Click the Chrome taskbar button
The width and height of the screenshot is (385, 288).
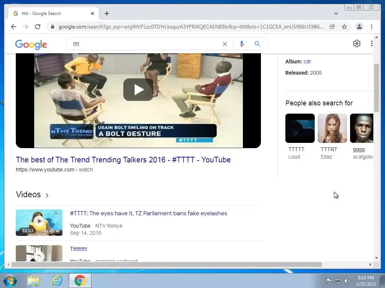tap(80, 280)
